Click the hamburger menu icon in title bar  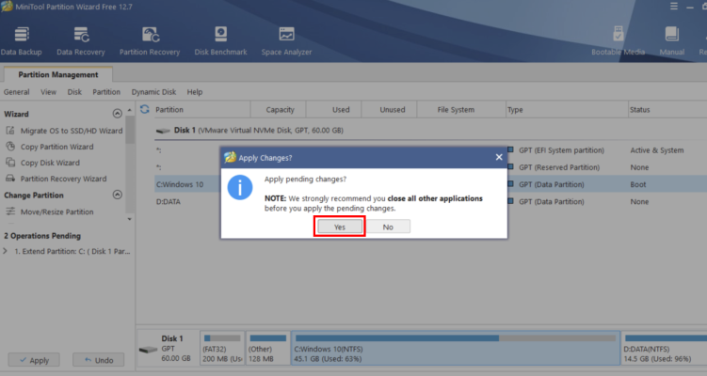pyautogui.click(x=674, y=7)
